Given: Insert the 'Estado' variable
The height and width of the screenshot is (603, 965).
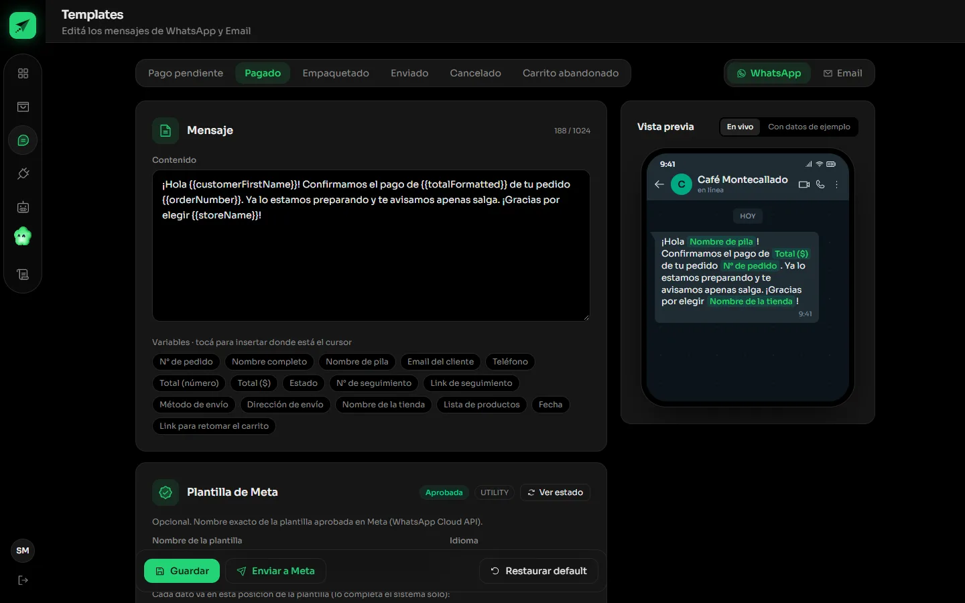Looking at the screenshot, I should coord(304,383).
